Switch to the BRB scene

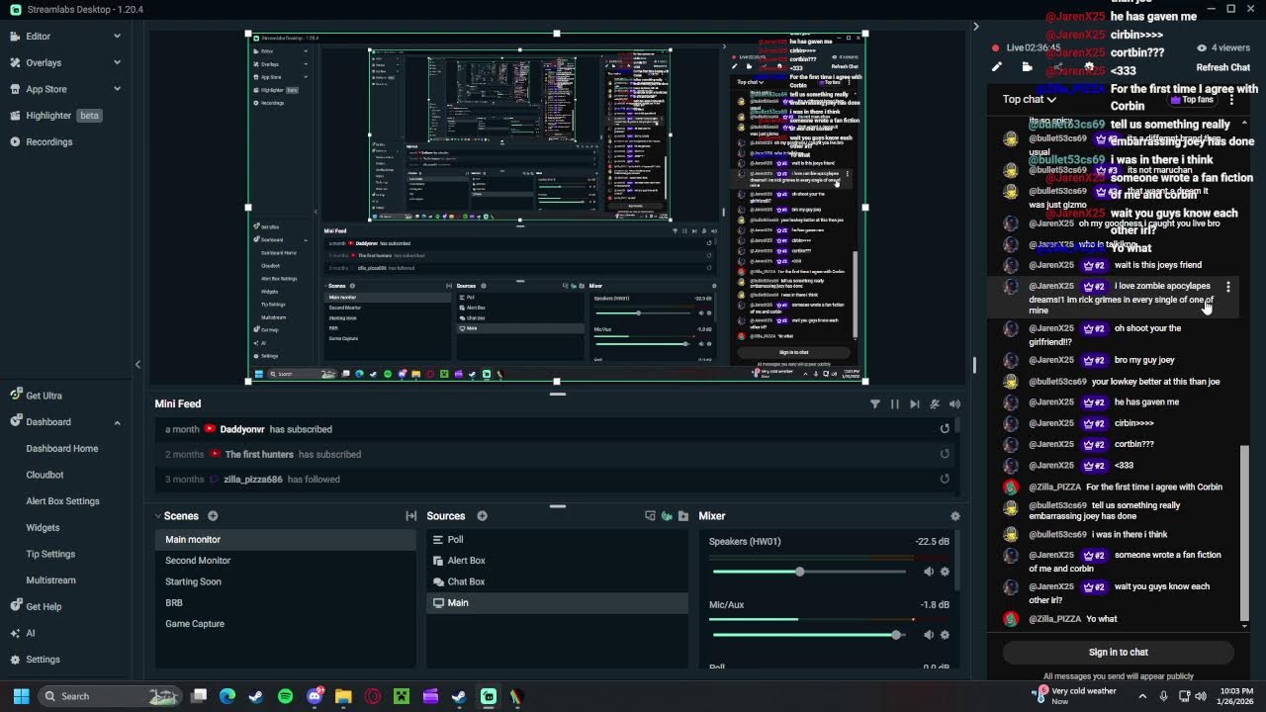point(287,602)
